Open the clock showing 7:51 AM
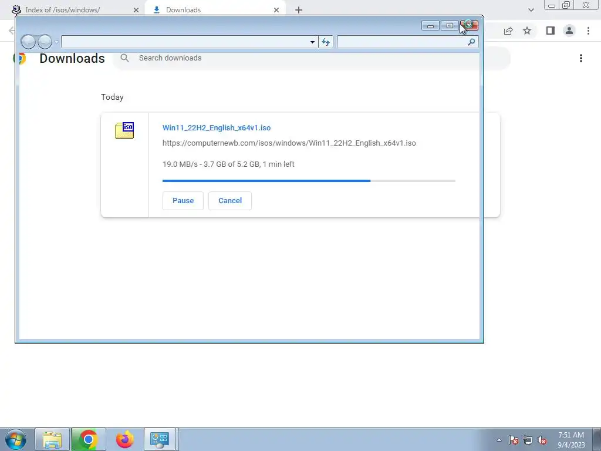This screenshot has width=601, height=451. tap(571, 440)
